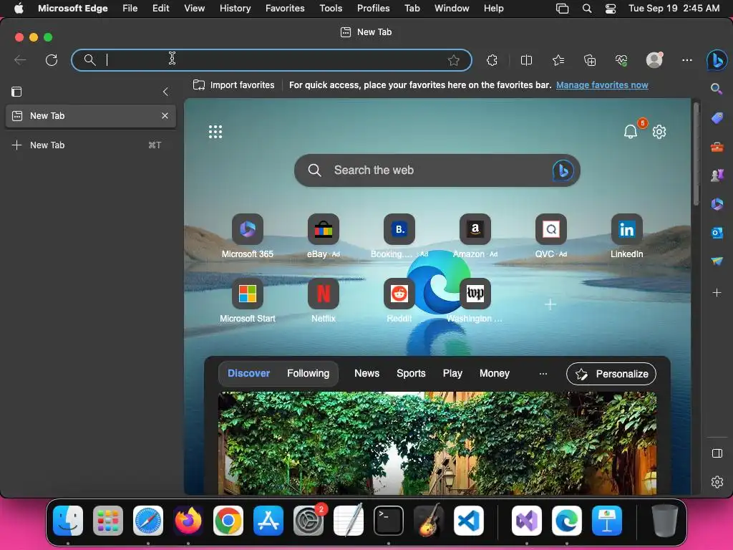The image size is (733, 550).
Task: Open the leafy alley news thumbnail
Action: (437, 443)
